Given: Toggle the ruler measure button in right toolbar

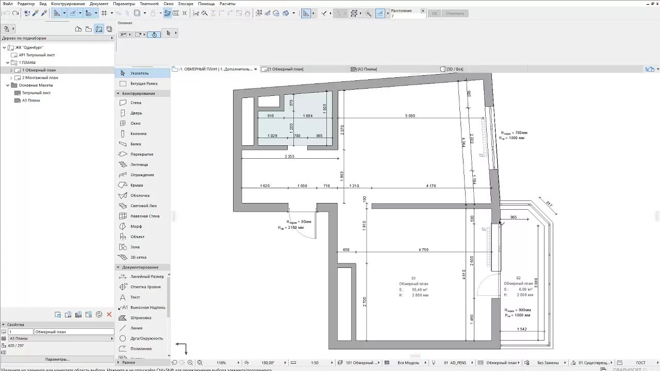Looking at the screenshot, I should tap(306, 13).
